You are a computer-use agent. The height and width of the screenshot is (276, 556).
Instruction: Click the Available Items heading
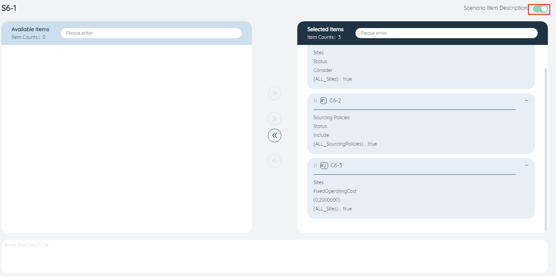pyautogui.click(x=30, y=29)
